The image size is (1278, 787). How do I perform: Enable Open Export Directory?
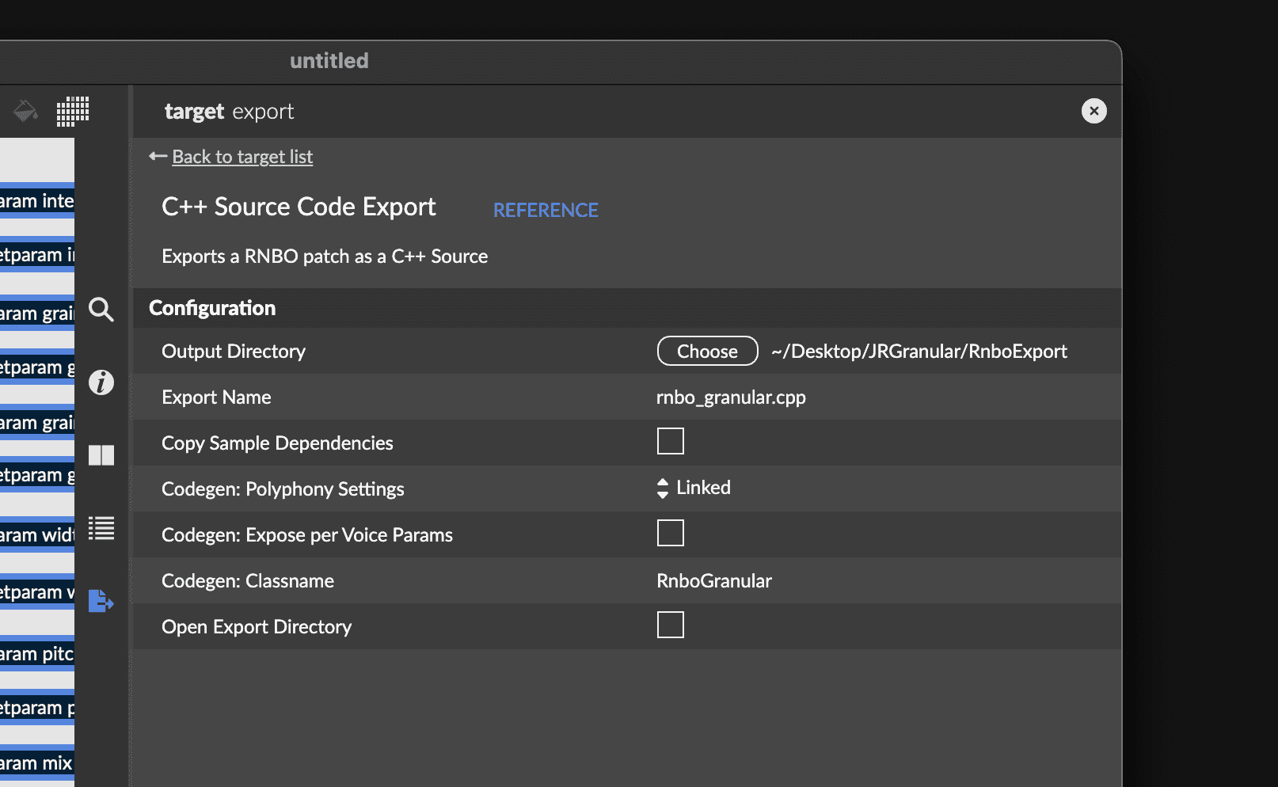coord(670,625)
